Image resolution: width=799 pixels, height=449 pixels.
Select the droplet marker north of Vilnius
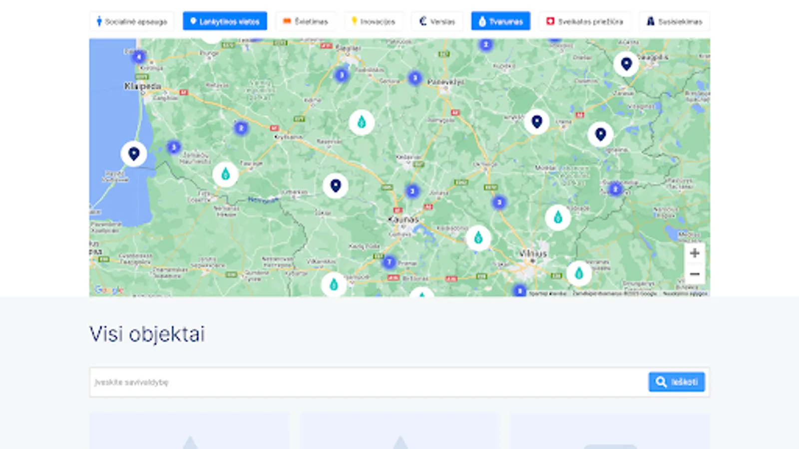(x=558, y=218)
